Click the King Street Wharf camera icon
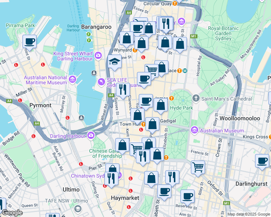 (x=98, y=55)
